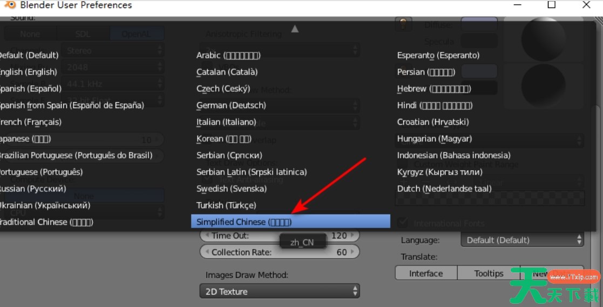Image resolution: width=603 pixels, height=307 pixels.
Task: Click the Collection Rate value field
Action: [x=279, y=252]
